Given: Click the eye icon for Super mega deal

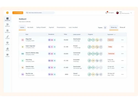Looking at the screenshot, I should [93, 47].
